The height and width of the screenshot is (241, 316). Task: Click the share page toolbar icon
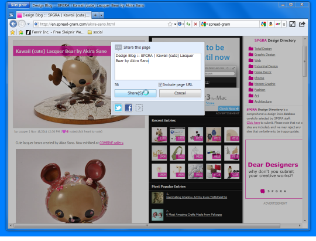pos(302,24)
